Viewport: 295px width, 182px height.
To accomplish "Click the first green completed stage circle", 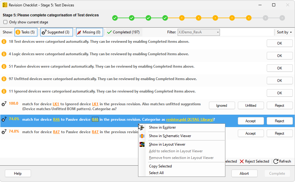I will click(115, 18).
